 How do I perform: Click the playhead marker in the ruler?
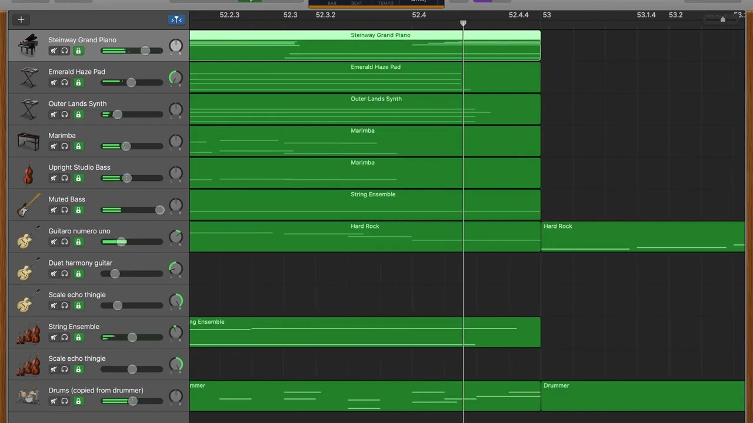tap(463, 23)
